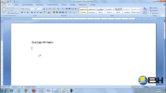This screenshot has height=93, width=166.
Task: Activate Formatar Pincel format painter
Action: pyautogui.click(x=13, y=13)
